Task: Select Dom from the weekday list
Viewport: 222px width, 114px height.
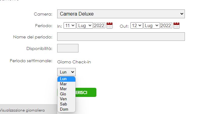Action: [66, 109]
